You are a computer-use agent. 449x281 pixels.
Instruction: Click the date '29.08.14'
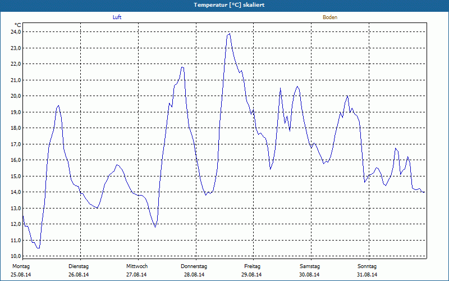tap(251, 275)
